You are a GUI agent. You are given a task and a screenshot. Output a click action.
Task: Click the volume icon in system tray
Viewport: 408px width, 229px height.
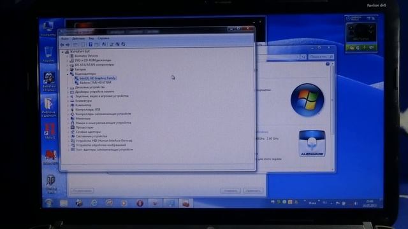pyautogui.click(x=356, y=204)
